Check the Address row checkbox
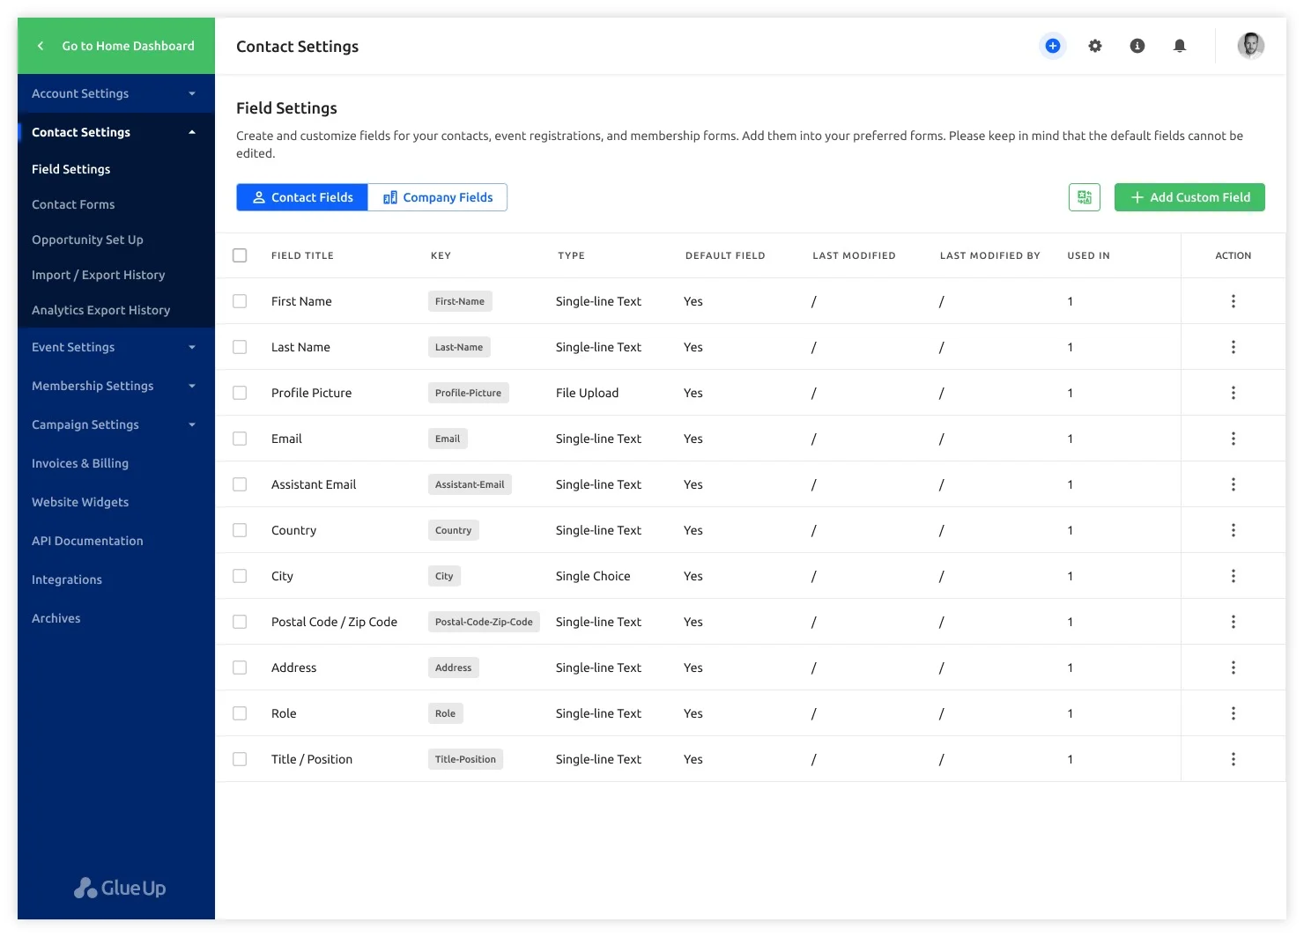The width and height of the screenshot is (1304, 937). click(240, 668)
